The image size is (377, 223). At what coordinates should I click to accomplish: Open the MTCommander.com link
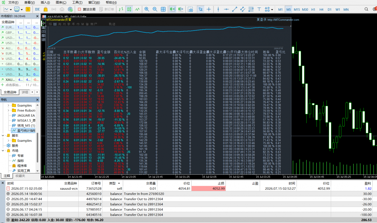point(283,20)
